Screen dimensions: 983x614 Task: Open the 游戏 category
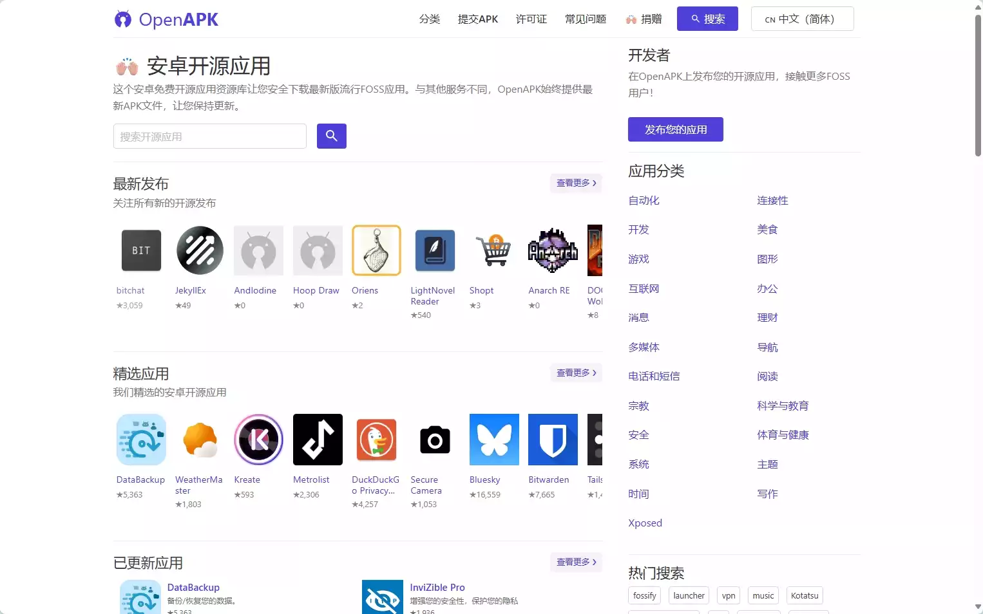coord(639,259)
